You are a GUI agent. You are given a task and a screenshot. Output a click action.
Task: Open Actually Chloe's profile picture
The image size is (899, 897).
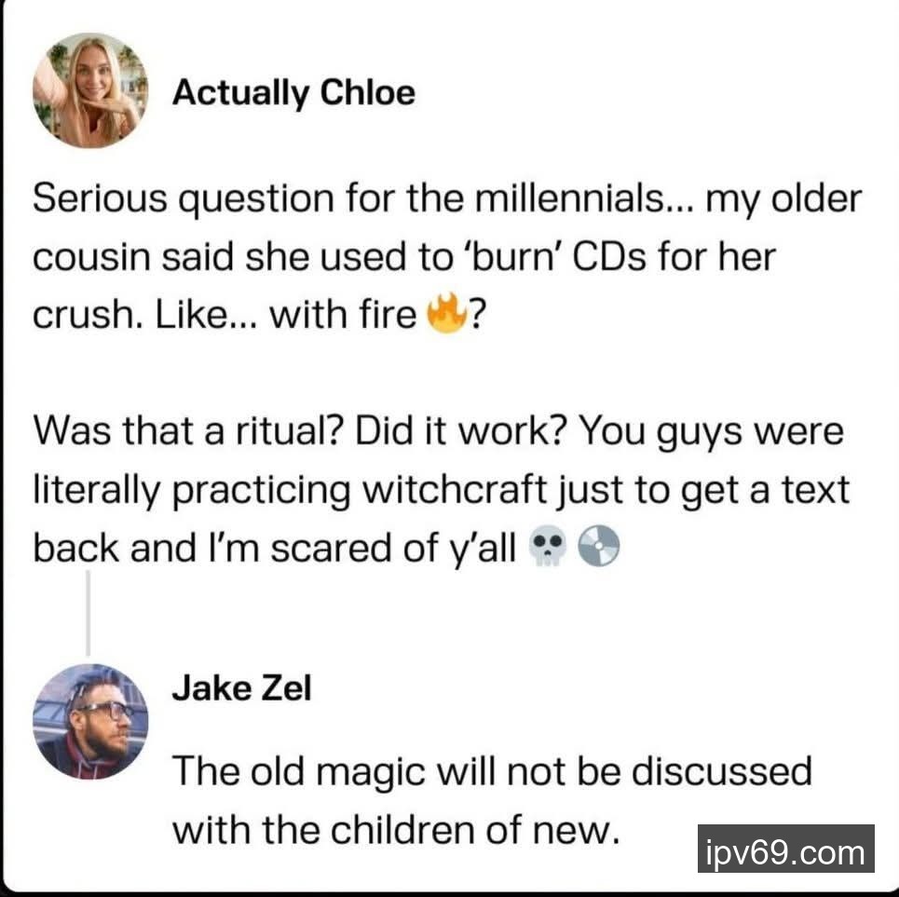click(91, 91)
